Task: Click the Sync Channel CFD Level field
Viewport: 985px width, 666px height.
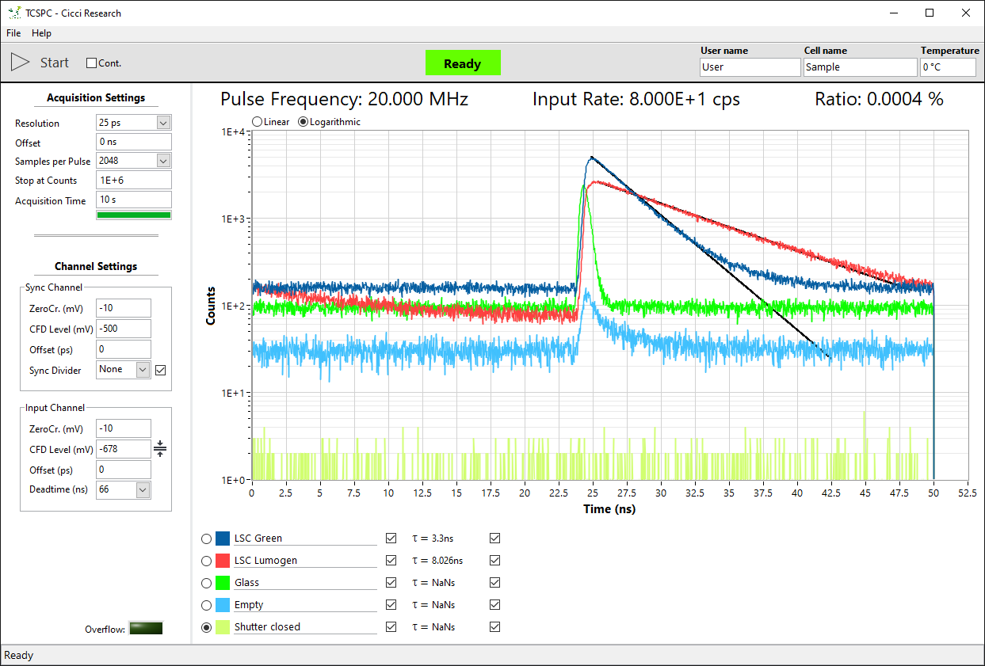Action: point(124,329)
